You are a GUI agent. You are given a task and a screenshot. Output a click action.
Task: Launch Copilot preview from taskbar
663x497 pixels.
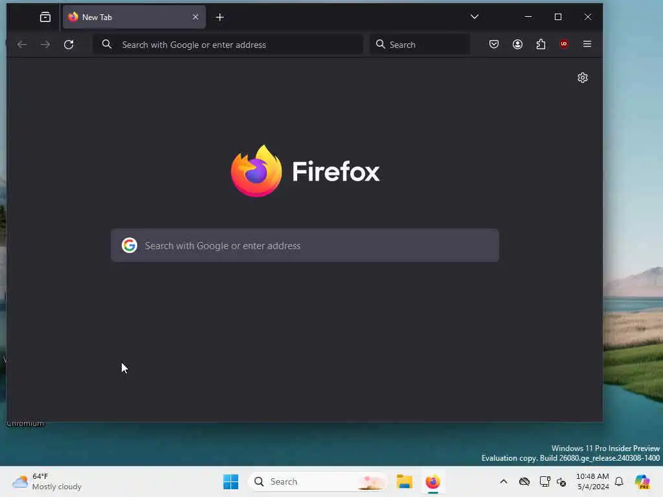click(x=642, y=481)
